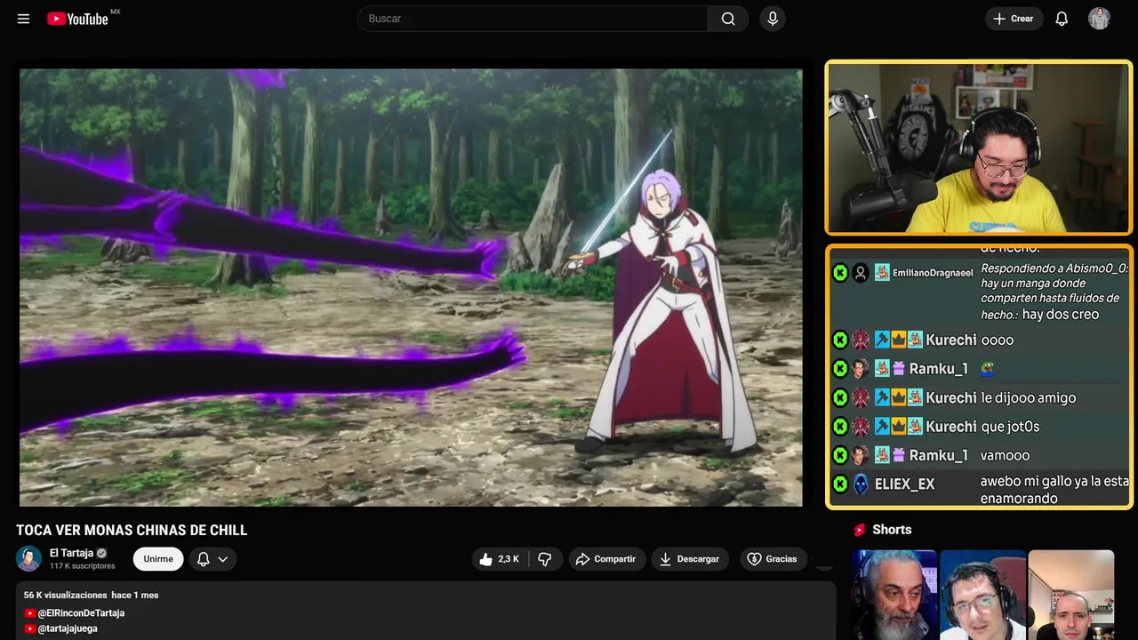
Task: Open El Tartaja channel avatar
Action: [x=28, y=558]
